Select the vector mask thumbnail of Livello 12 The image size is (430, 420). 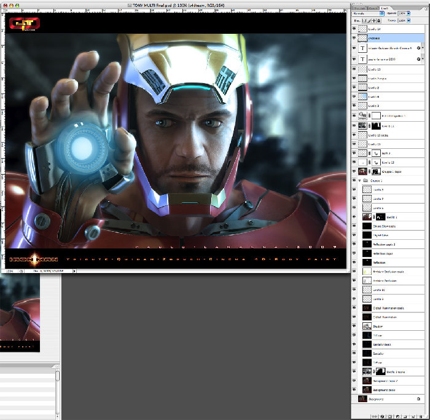(376, 162)
